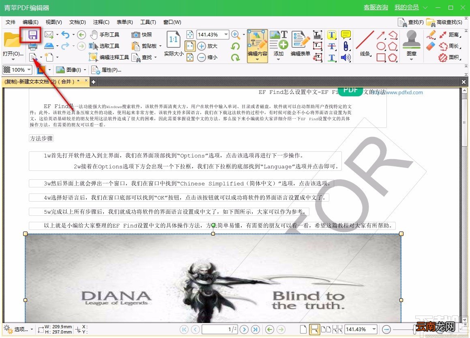Viewport: 470px width, 338px height.
Task: Click the orange fill color swatch
Action: [x=41, y=70]
